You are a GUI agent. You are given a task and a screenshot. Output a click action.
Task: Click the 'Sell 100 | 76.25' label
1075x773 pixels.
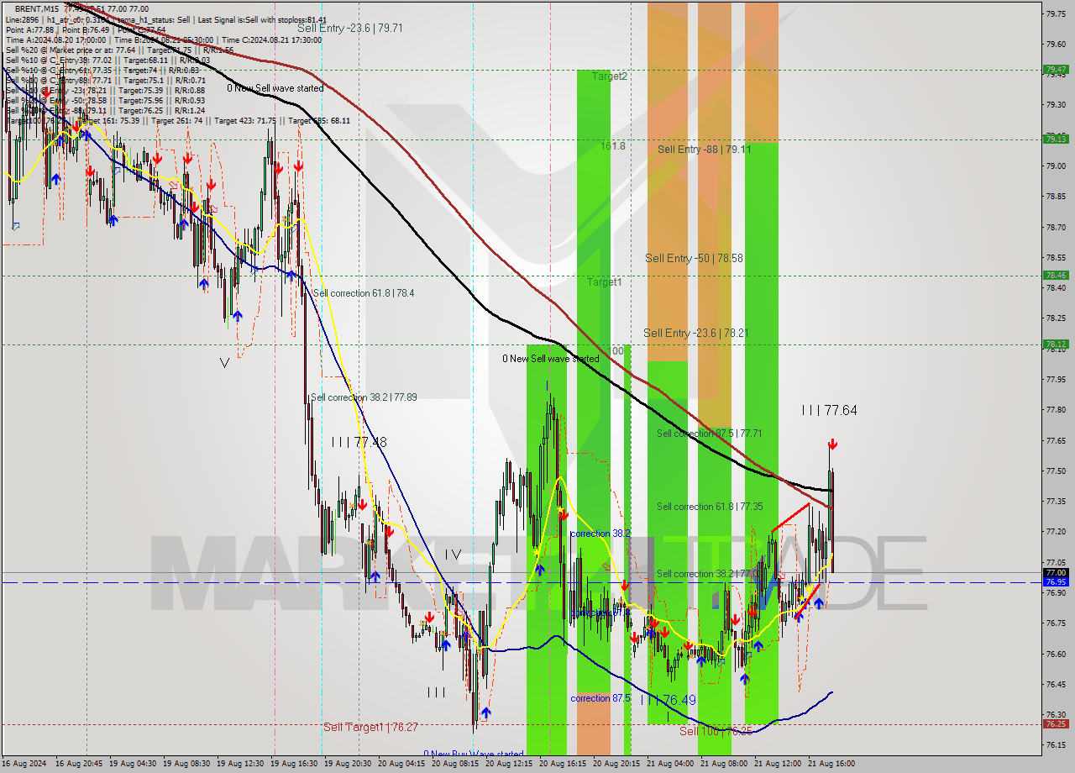click(716, 731)
